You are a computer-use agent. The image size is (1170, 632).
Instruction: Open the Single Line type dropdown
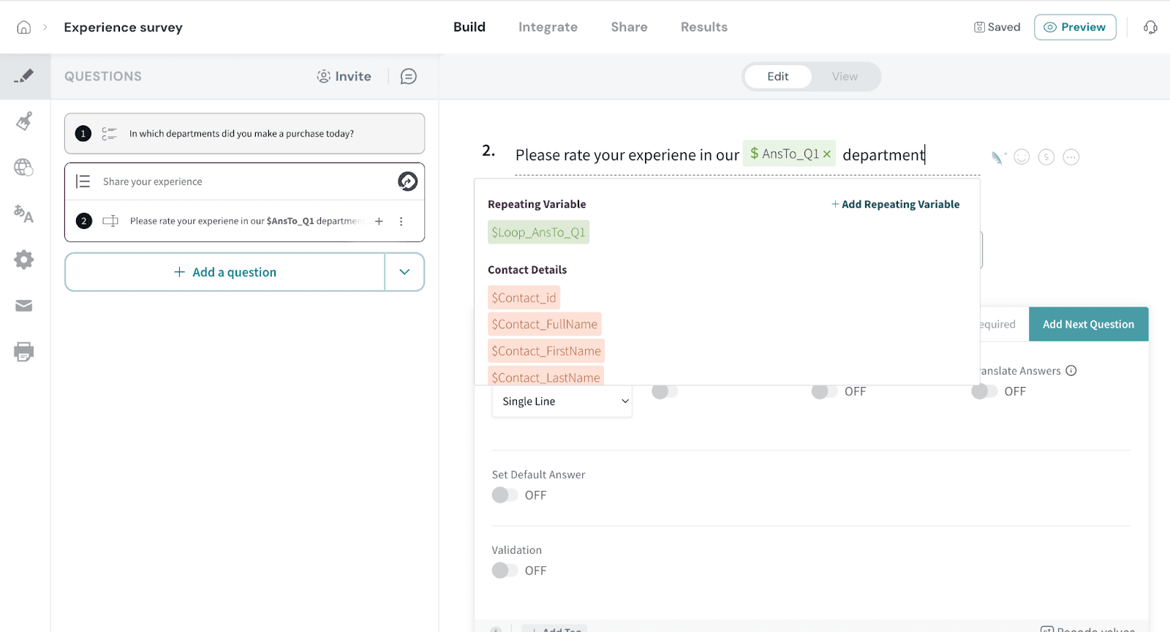click(x=562, y=402)
